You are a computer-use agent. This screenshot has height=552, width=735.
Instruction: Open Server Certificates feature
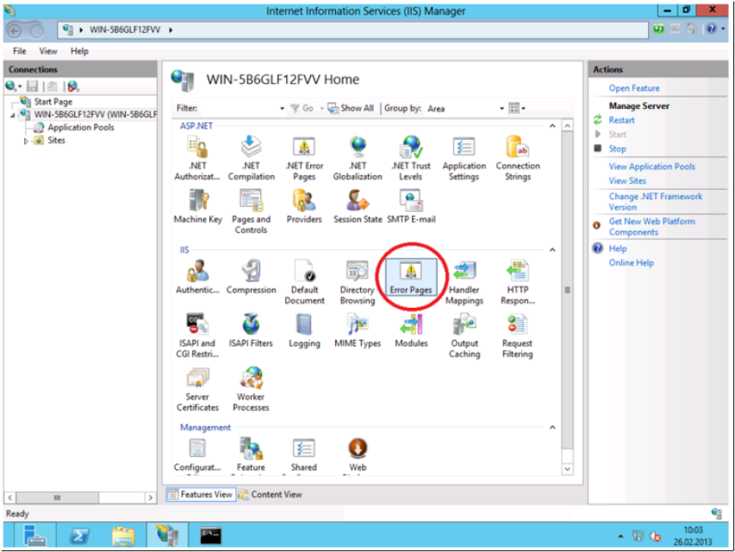point(197,389)
